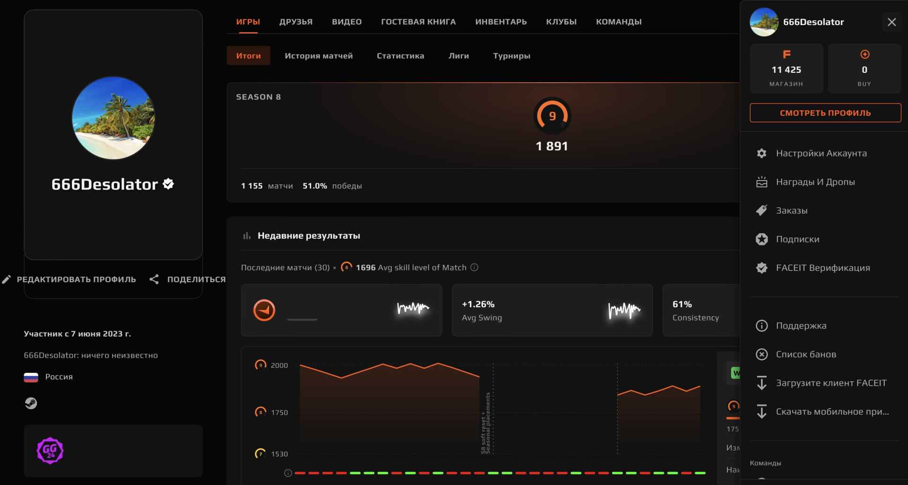Close the account side panel
908x485 pixels.
click(891, 22)
